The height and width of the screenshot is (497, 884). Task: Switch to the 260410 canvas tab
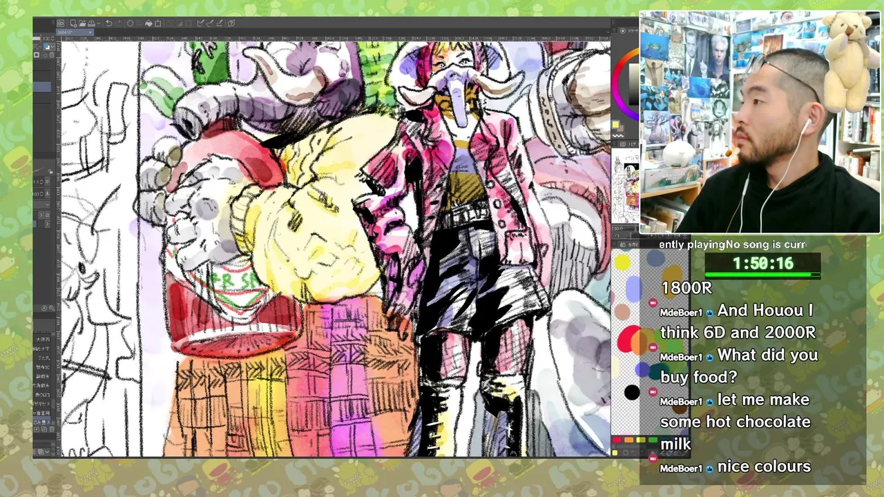pyautogui.click(x=73, y=32)
